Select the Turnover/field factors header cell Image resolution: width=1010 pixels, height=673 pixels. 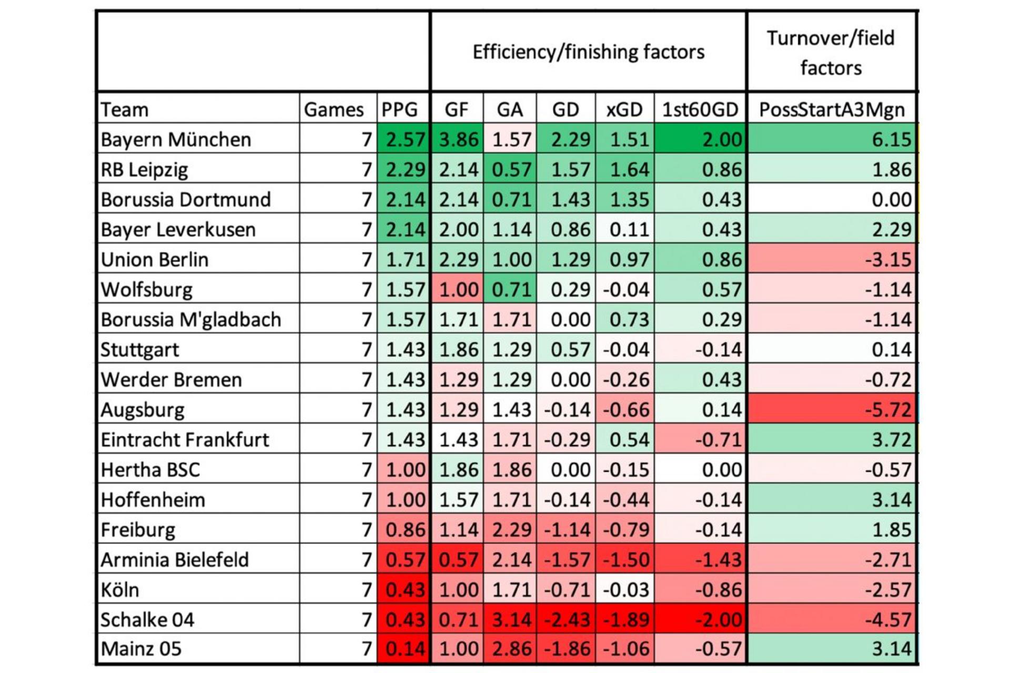[x=831, y=53]
